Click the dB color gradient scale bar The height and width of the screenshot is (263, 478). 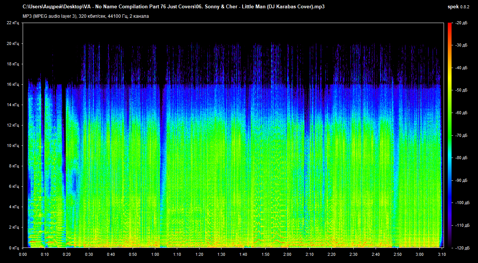[450, 135]
